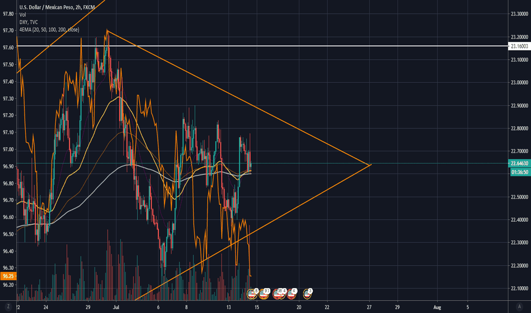Click the orange DXY price label 96.25
This screenshot has height=313, width=531.
8,276
